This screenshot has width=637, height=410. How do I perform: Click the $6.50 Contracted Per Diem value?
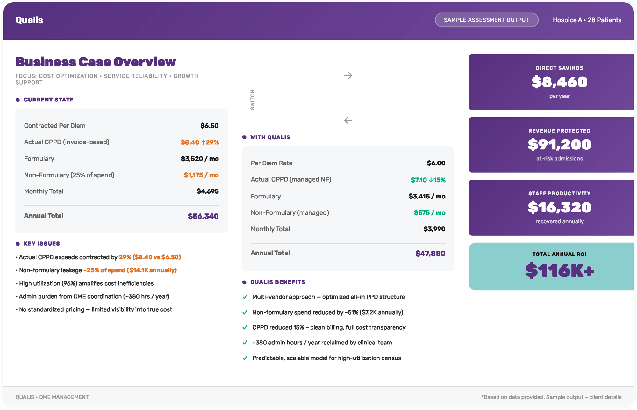coord(210,126)
